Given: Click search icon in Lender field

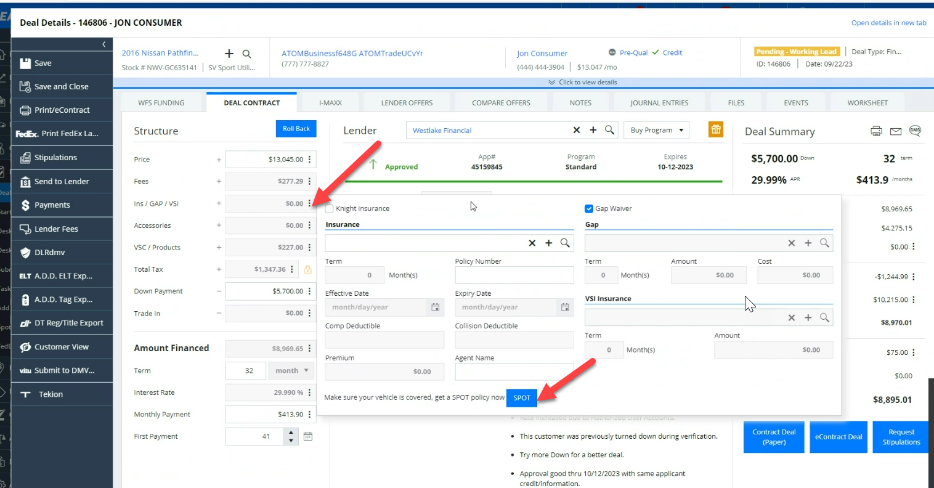Looking at the screenshot, I should click(609, 130).
